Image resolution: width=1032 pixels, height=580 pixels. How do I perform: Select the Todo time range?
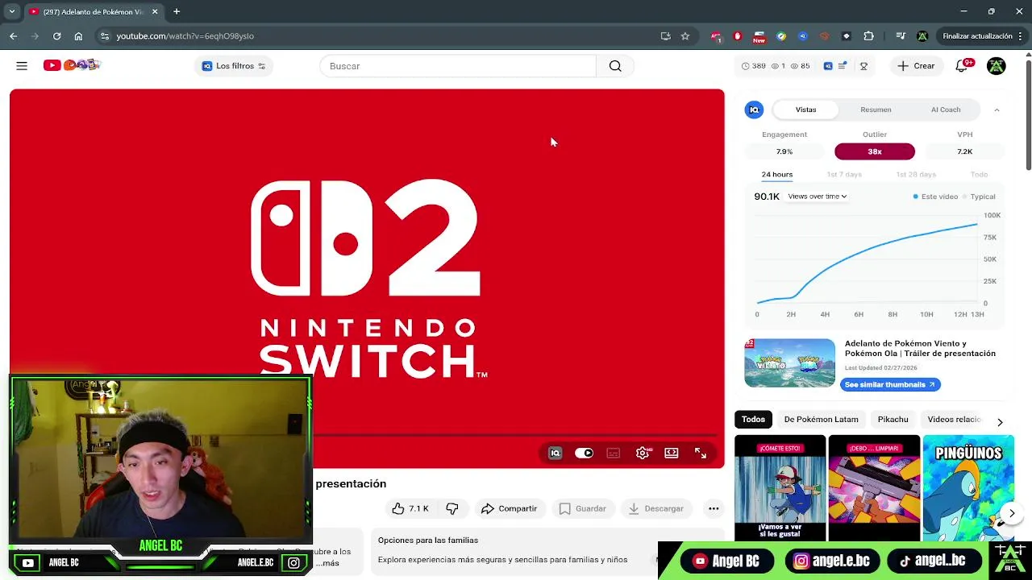(x=979, y=174)
